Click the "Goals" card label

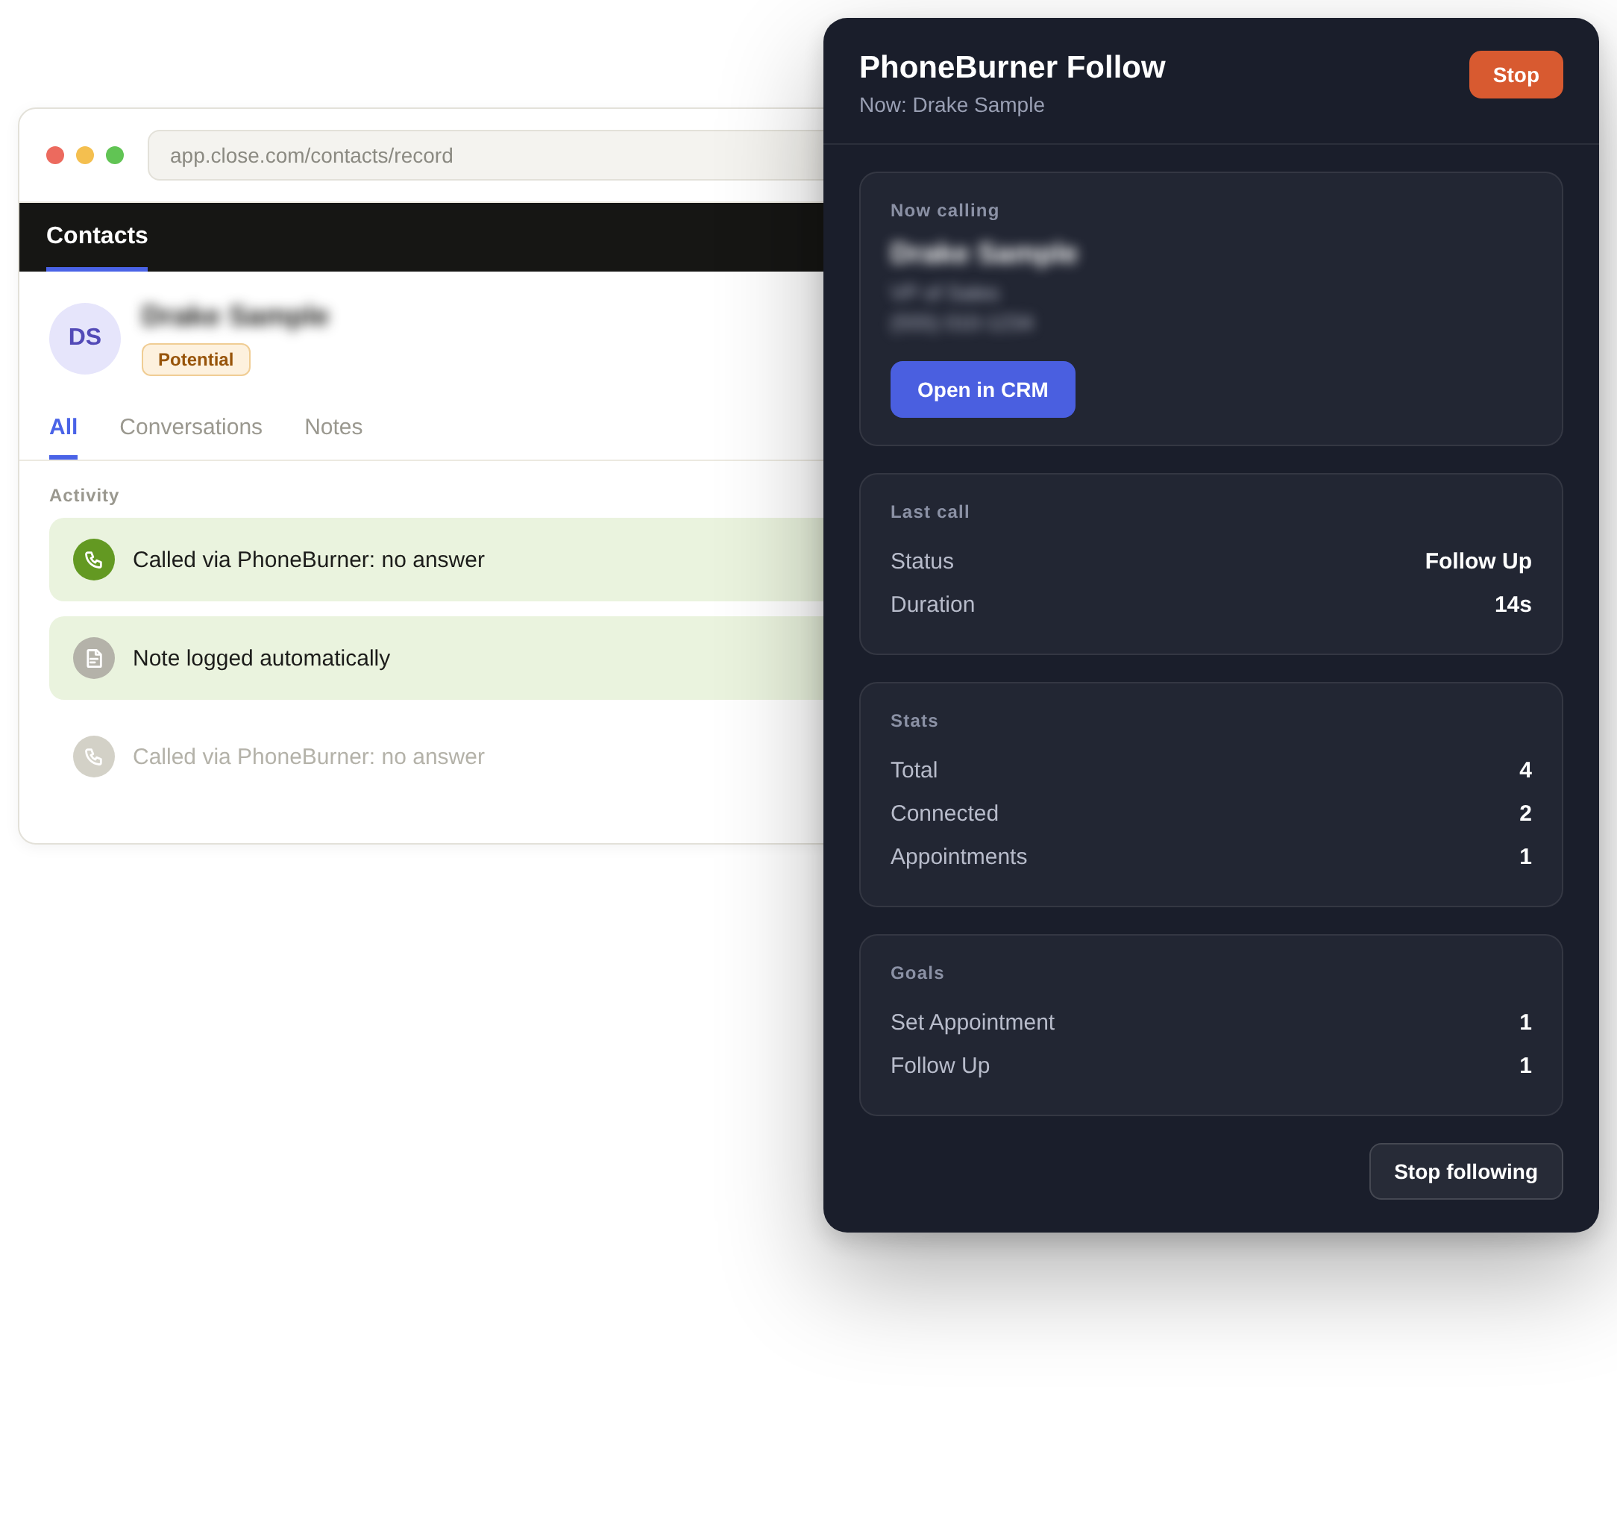(x=917, y=972)
